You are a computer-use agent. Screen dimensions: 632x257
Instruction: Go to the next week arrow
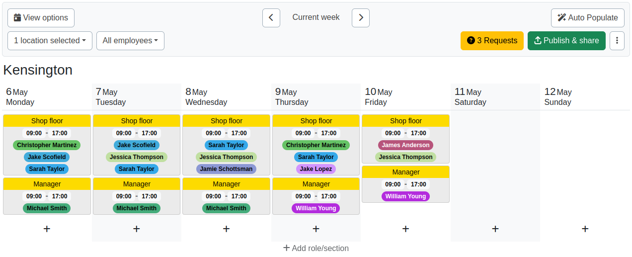(361, 18)
